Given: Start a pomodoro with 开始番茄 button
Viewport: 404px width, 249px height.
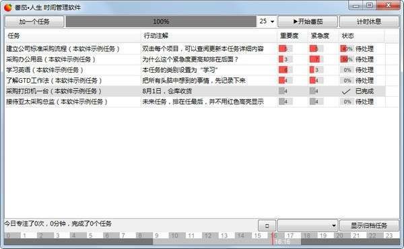Looking at the screenshot, I should pos(308,22).
